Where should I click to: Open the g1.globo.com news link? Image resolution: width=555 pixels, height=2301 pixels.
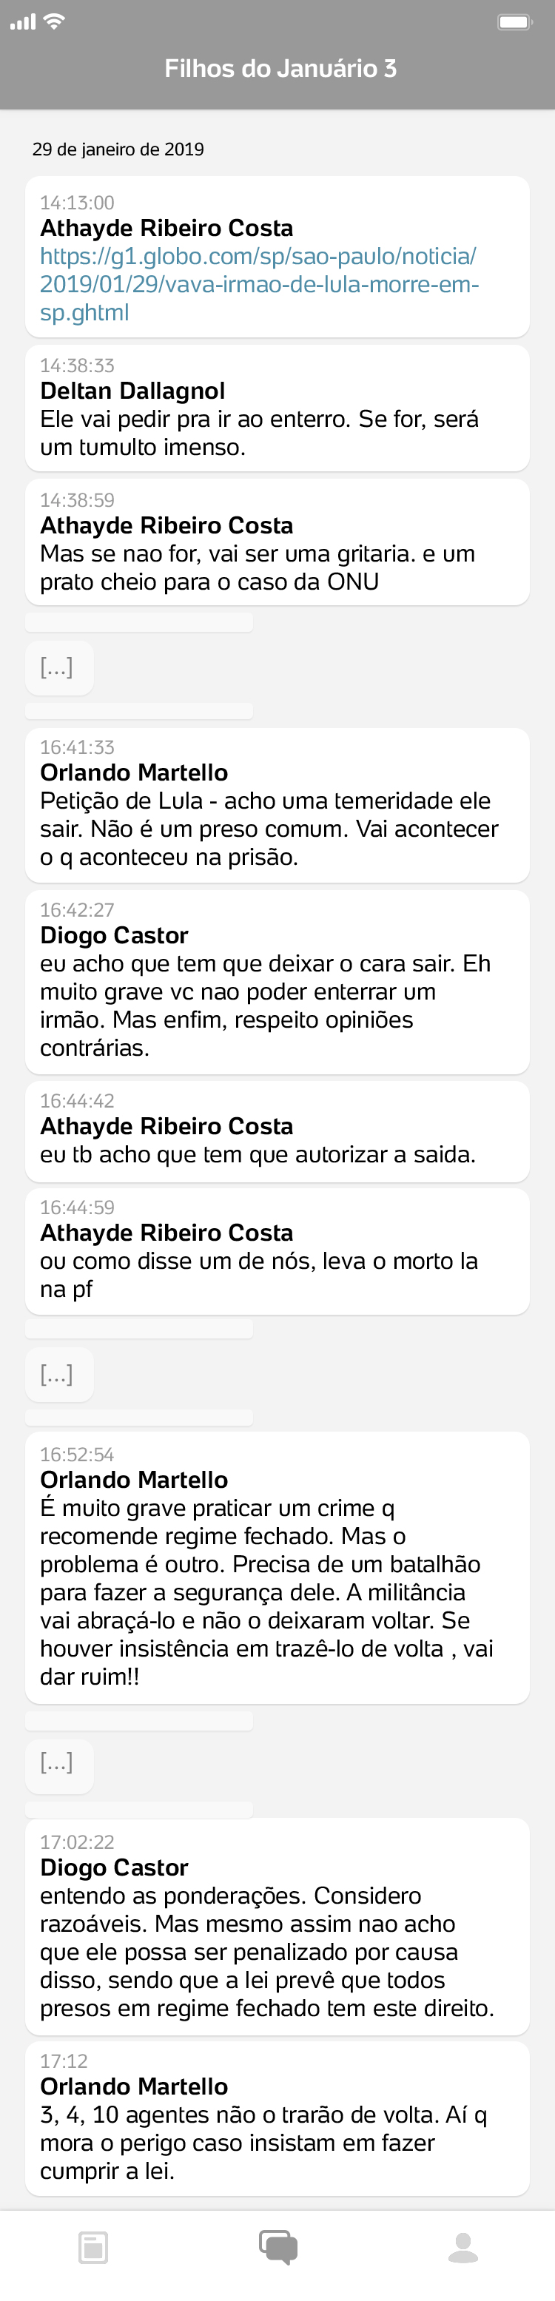pos(259,284)
